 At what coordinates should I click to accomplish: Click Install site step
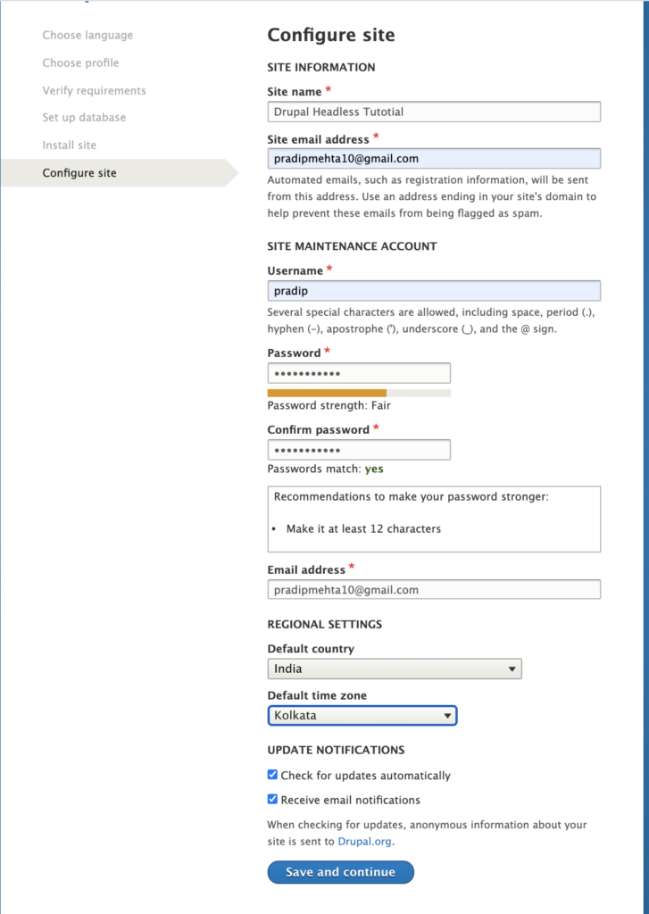click(x=70, y=145)
